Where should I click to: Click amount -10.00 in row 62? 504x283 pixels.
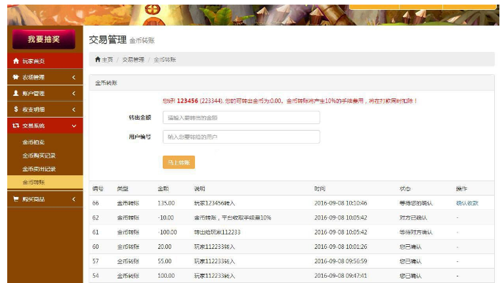[166, 218]
